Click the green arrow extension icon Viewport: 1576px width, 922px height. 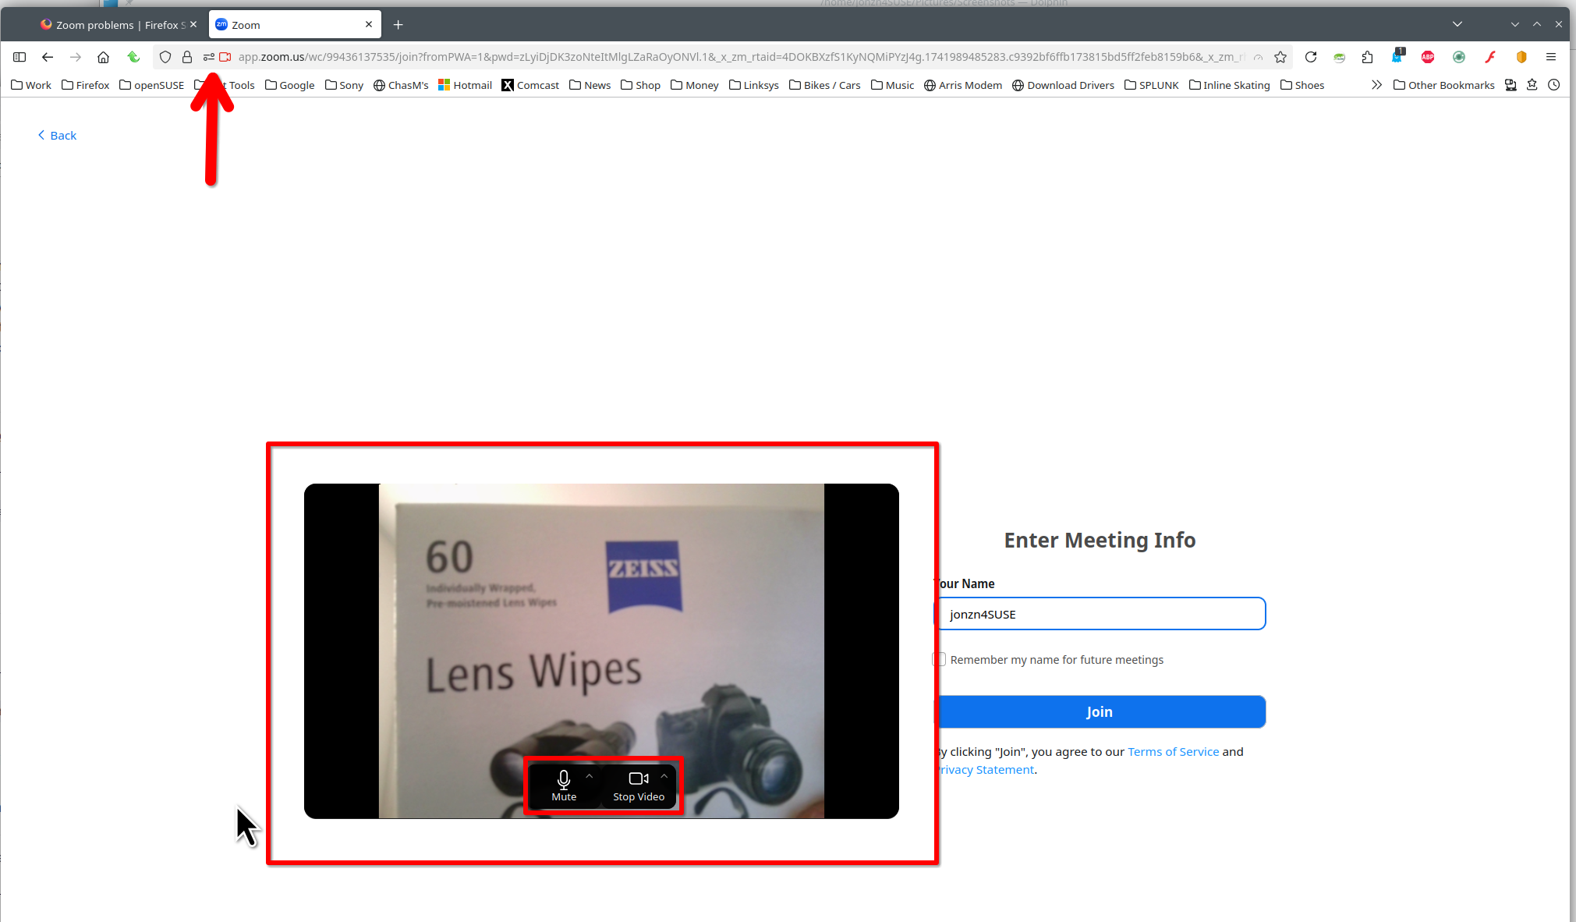(x=133, y=57)
